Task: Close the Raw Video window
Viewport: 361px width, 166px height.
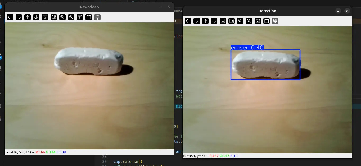Action: (x=169, y=7)
